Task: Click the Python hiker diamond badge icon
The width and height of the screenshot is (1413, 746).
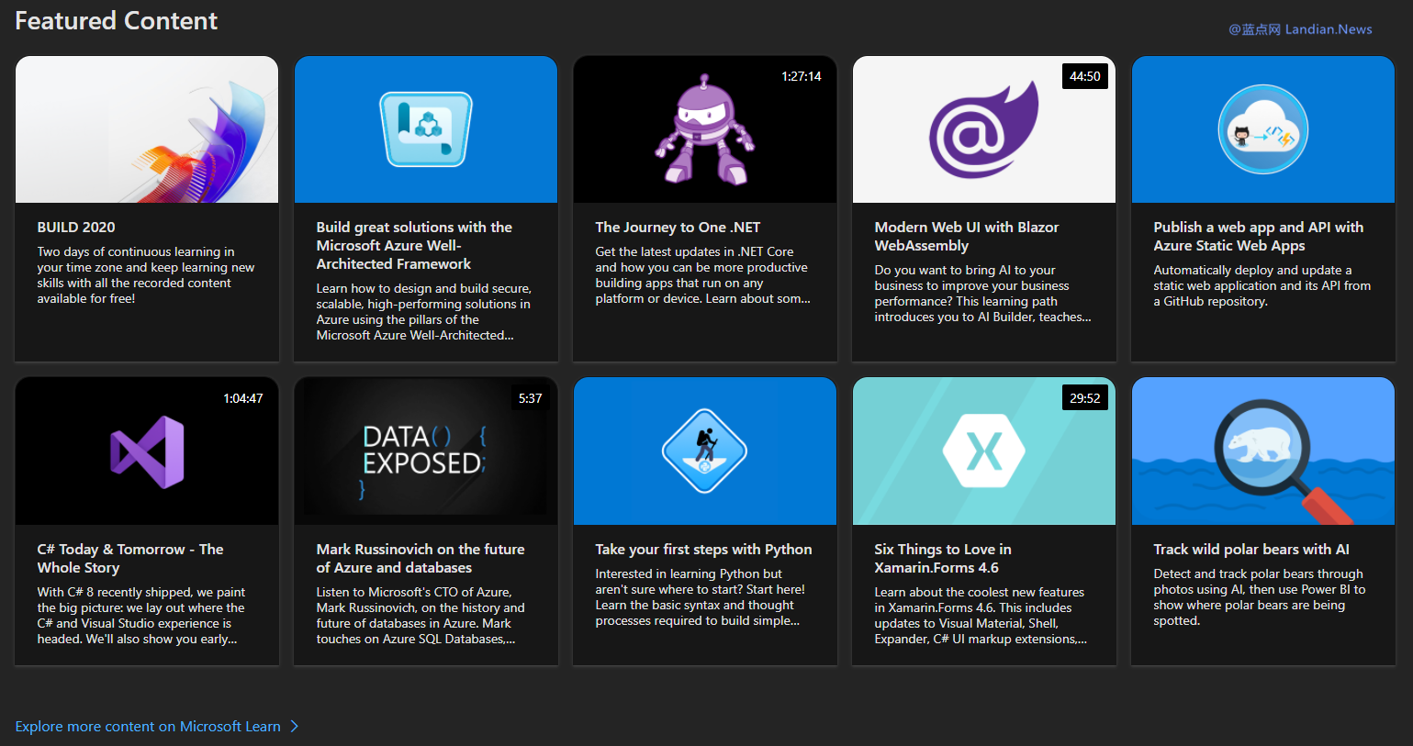Action: click(x=705, y=451)
